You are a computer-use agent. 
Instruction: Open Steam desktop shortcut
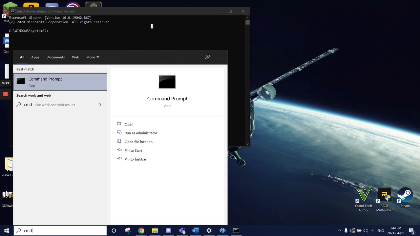[405, 198]
